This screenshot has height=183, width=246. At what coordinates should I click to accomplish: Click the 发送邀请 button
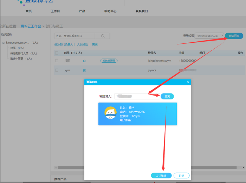pos(161,175)
